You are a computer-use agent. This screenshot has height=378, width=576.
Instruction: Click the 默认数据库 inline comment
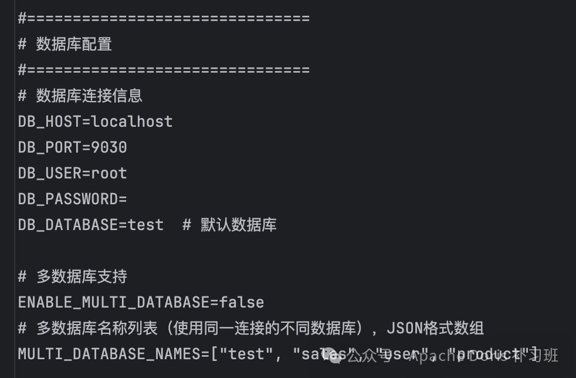(238, 225)
